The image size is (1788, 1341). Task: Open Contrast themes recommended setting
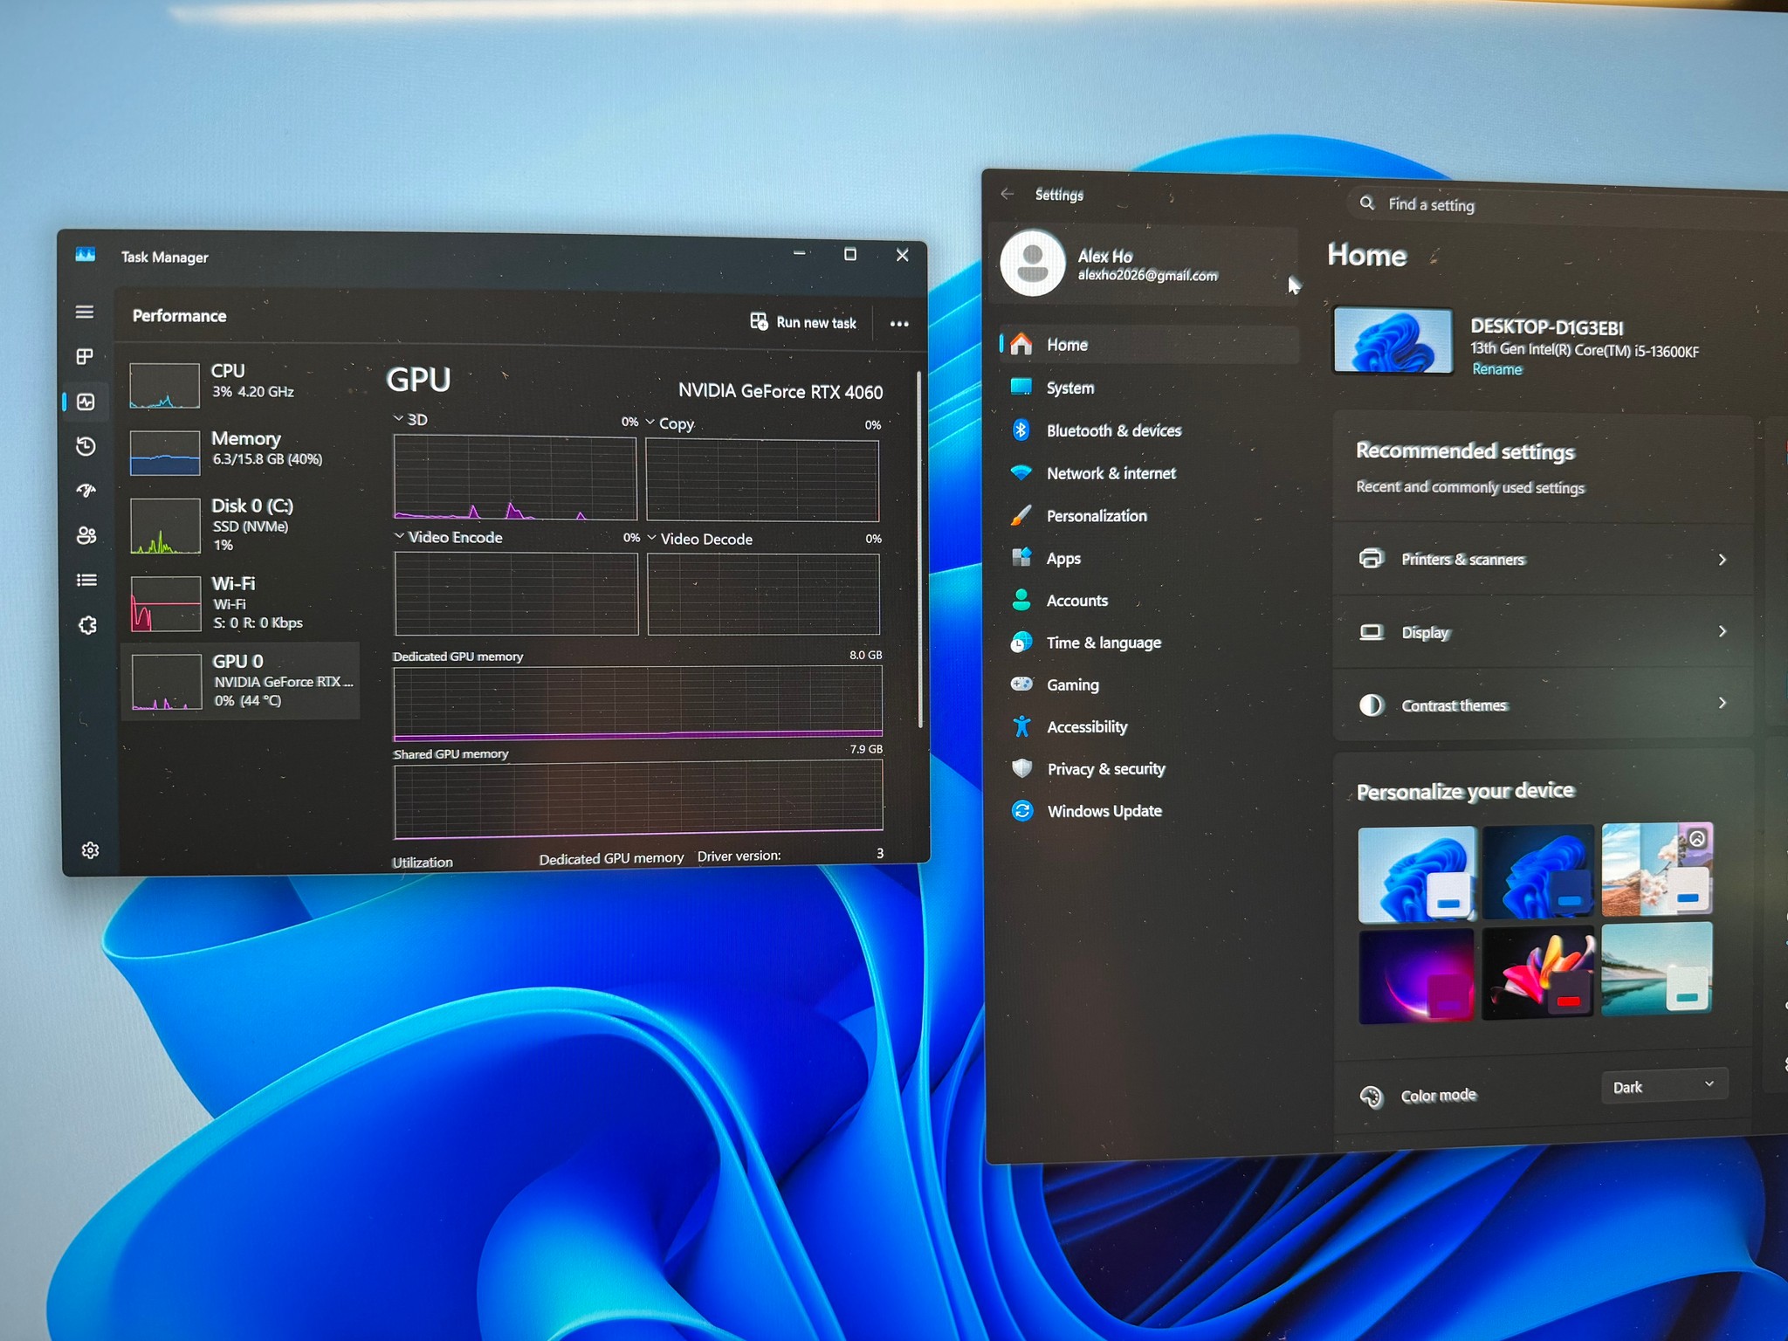[x=1544, y=705]
